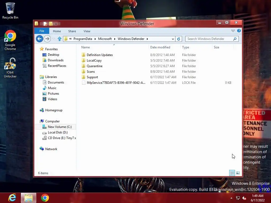Open address bar history dropdown

173,39
